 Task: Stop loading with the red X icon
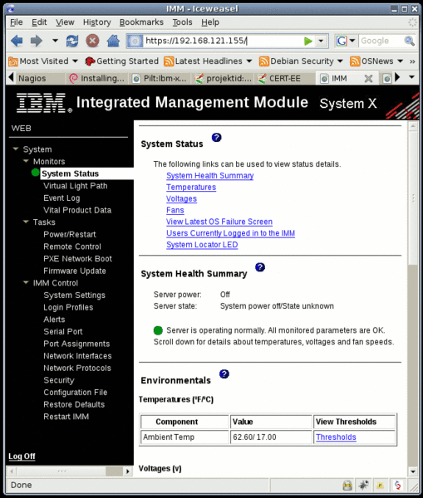click(92, 41)
